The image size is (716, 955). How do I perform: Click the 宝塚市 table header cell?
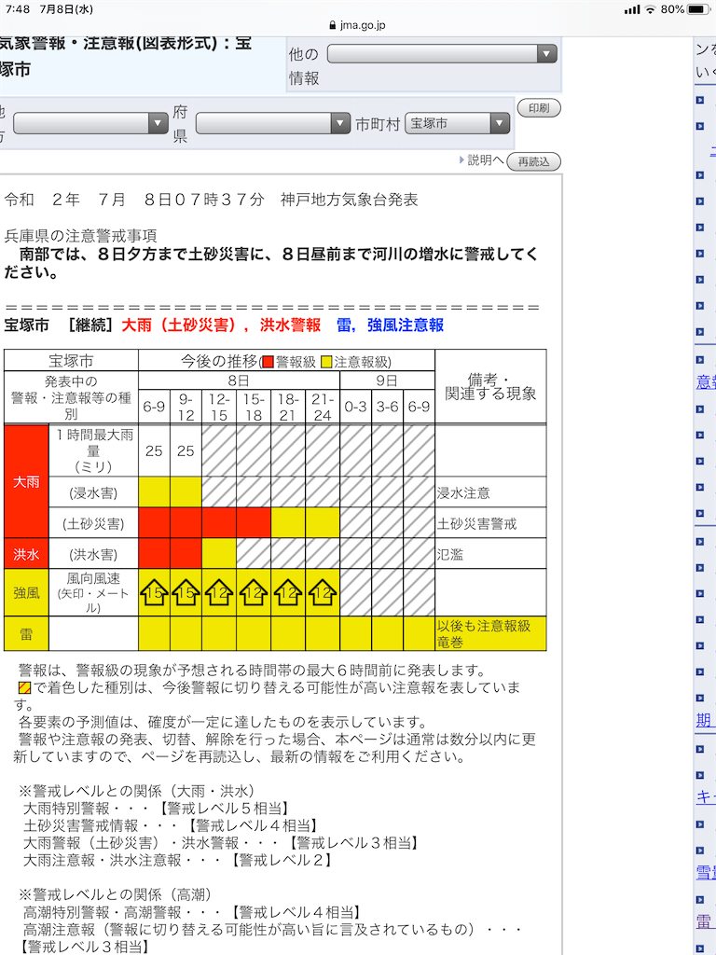pyautogui.click(x=71, y=361)
